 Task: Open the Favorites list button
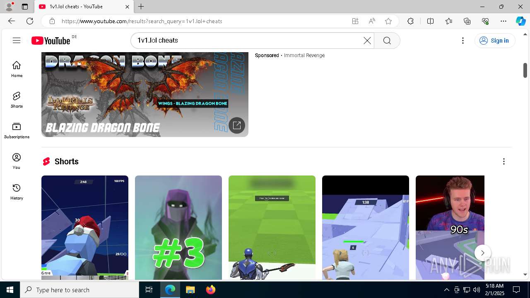[x=449, y=21]
